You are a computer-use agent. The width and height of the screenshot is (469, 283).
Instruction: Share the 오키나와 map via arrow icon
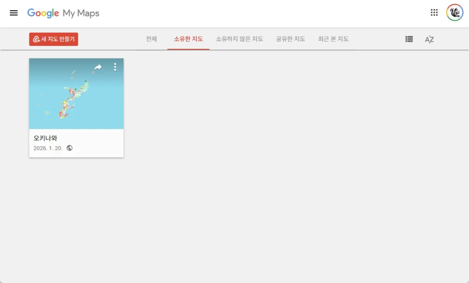[x=98, y=67]
